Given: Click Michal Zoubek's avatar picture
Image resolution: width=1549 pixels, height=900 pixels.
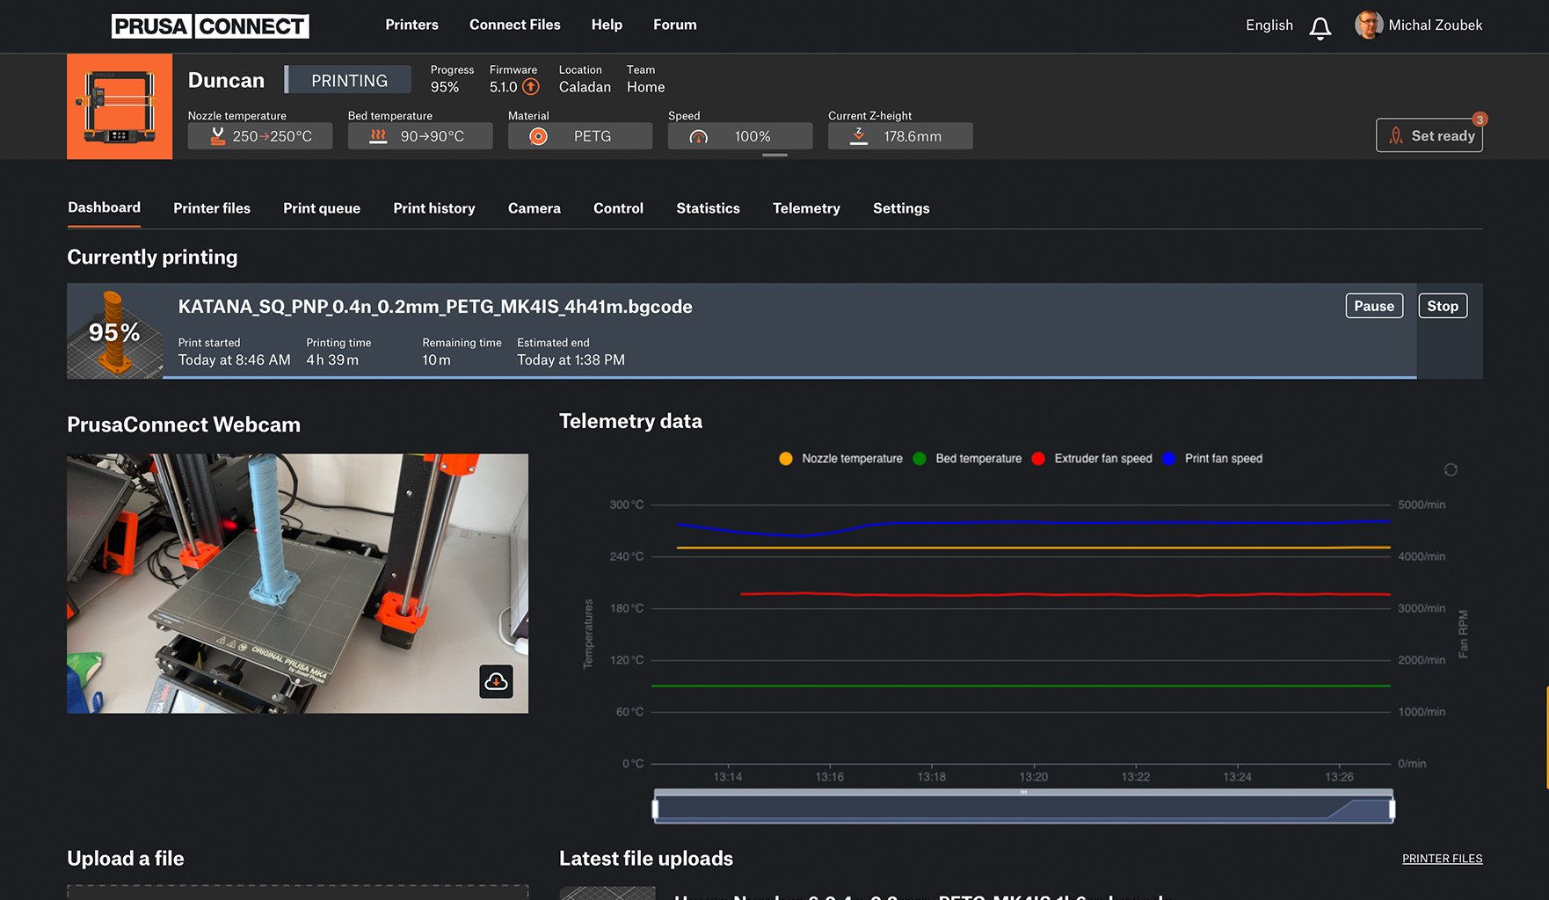Looking at the screenshot, I should pyautogui.click(x=1368, y=25).
